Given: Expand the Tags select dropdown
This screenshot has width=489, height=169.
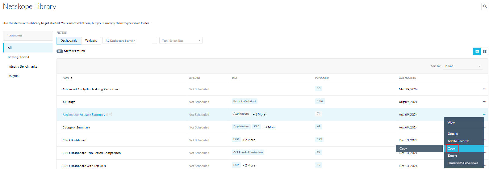Looking at the screenshot, I should [x=181, y=40].
